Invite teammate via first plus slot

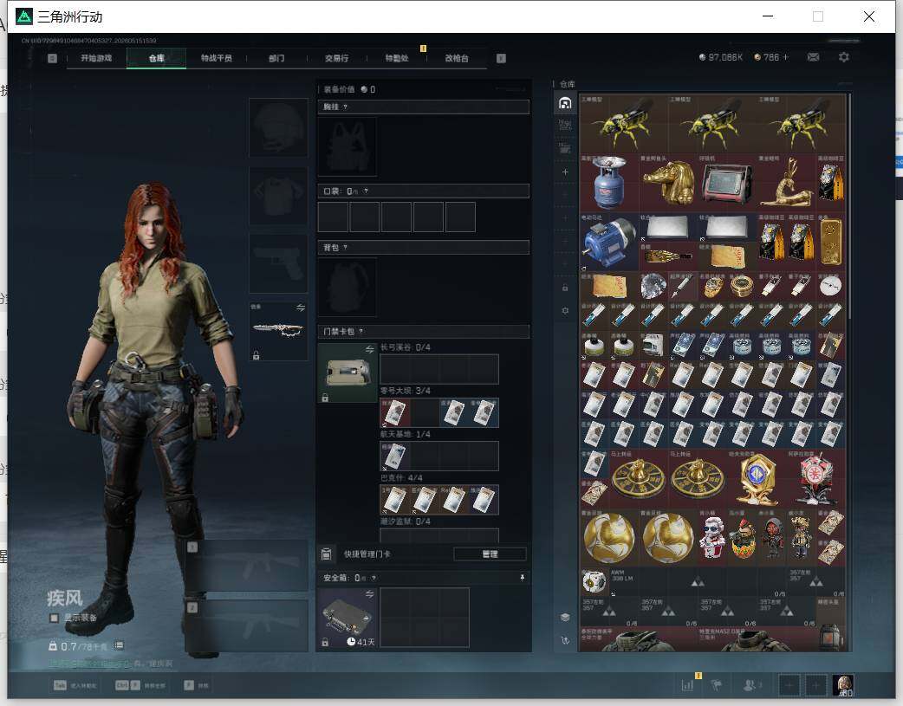pos(789,685)
